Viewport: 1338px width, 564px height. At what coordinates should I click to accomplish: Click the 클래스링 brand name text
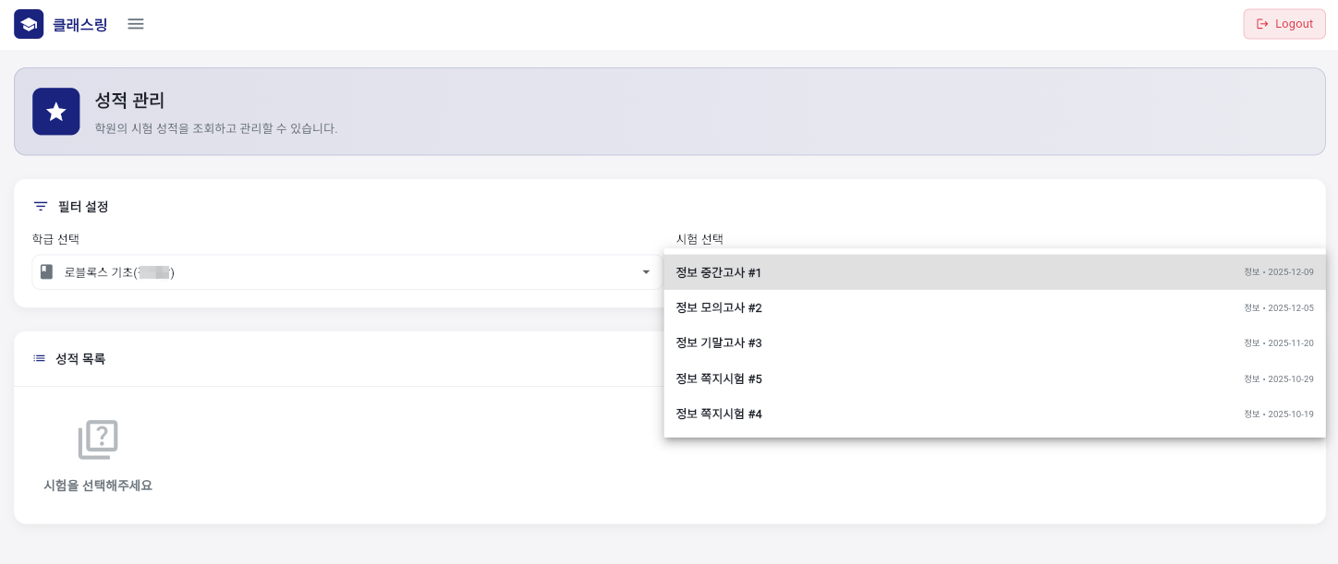[x=80, y=25]
